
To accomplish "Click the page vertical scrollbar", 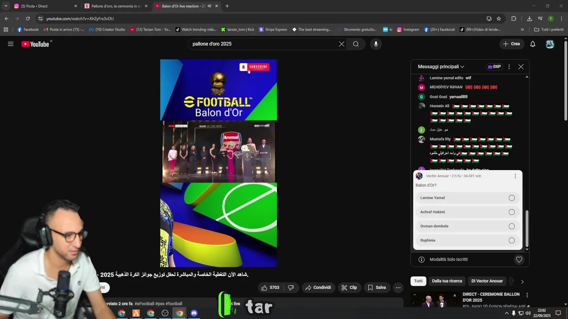I will 566,80.
